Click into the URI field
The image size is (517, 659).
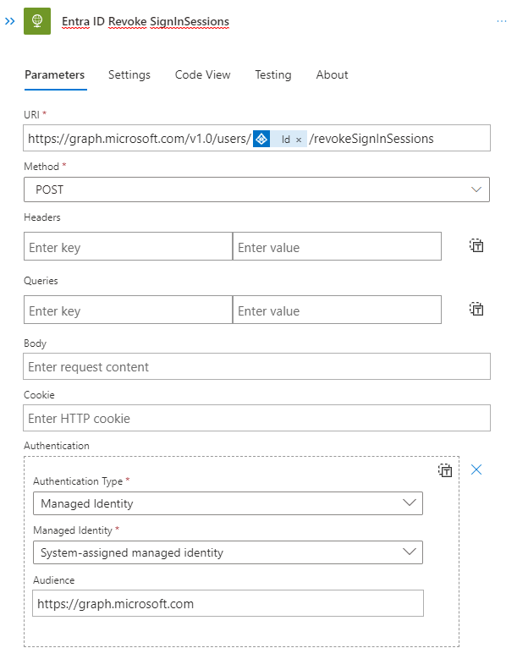(x=257, y=138)
